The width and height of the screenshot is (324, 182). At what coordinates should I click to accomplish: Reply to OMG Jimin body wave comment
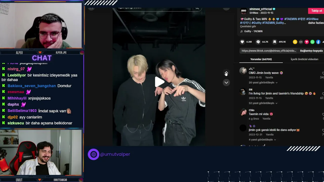[x=269, y=78]
